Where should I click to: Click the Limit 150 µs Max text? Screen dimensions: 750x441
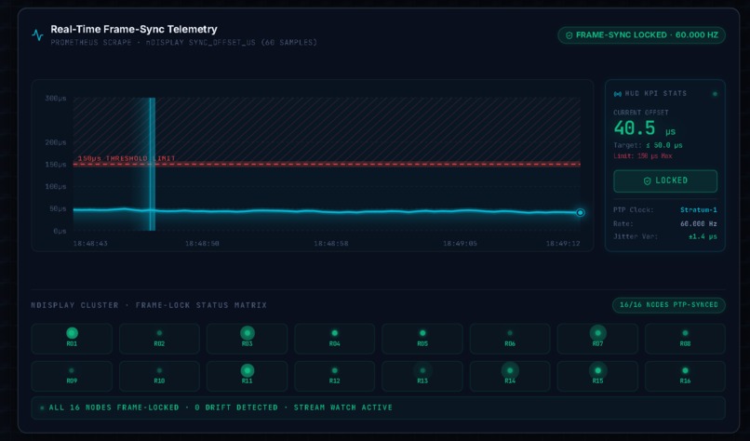coord(642,156)
